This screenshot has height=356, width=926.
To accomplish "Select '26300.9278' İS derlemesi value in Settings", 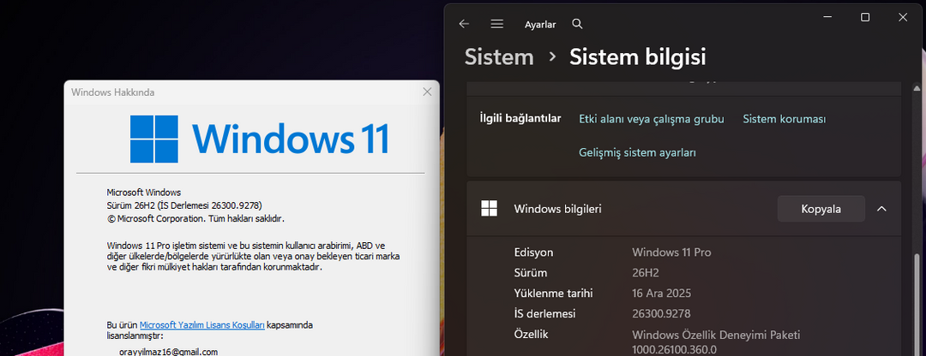I will pos(661,313).
